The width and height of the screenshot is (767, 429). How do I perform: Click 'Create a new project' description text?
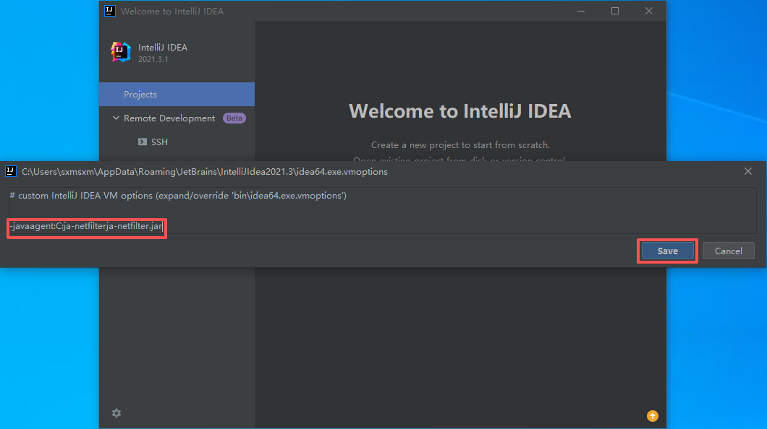tap(460, 145)
